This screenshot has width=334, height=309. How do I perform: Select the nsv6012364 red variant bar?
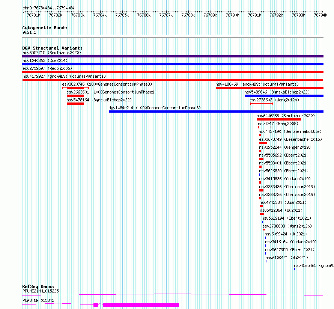coord(262,214)
